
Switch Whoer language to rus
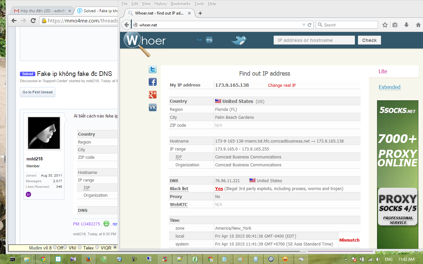(x=199, y=40)
